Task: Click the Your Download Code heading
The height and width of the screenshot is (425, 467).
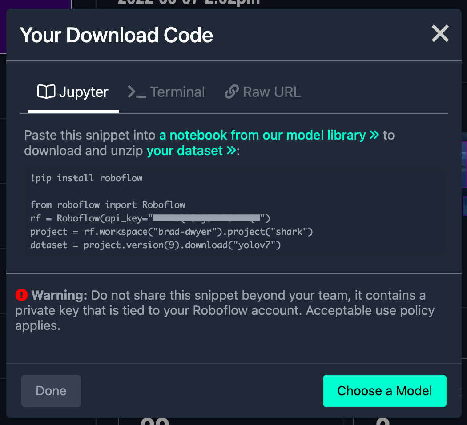Action: click(116, 35)
